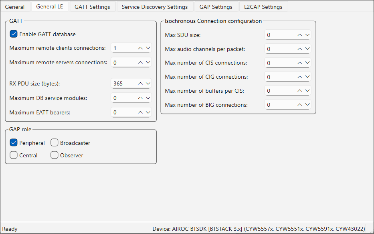Increase Max SDU size value
The width and height of the screenshot is (374, 234).
tap(300, 35)
